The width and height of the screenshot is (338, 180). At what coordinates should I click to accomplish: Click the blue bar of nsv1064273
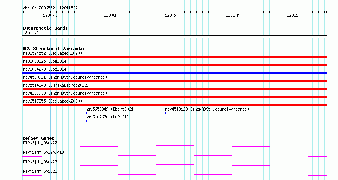point(175,73)
